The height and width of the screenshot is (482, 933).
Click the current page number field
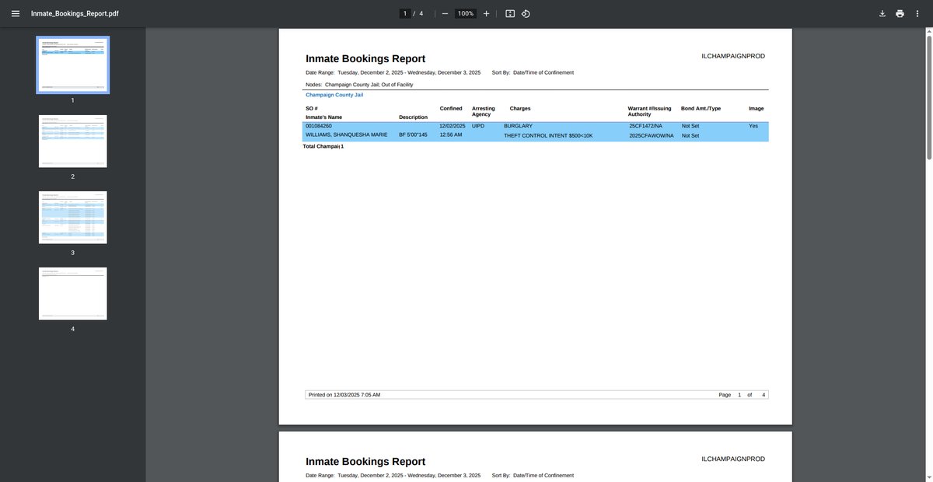pyautogui.click(x=404, y=14)
